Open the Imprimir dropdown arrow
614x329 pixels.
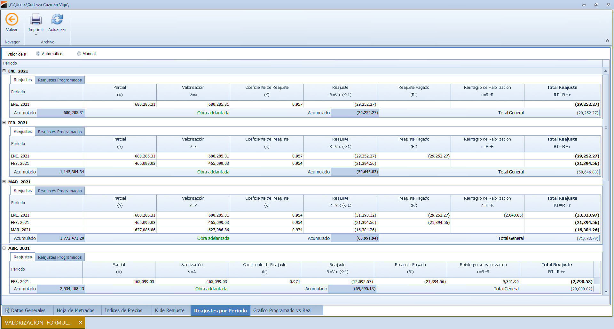pyautogui.click(x=36, y=35)
